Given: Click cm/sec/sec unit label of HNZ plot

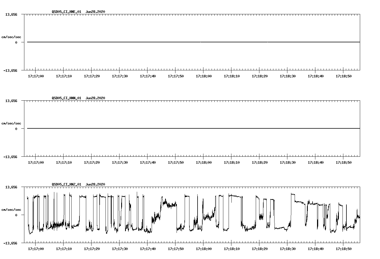Looking at the screenshot, I should pyautogui.click(x=11, y=210).
